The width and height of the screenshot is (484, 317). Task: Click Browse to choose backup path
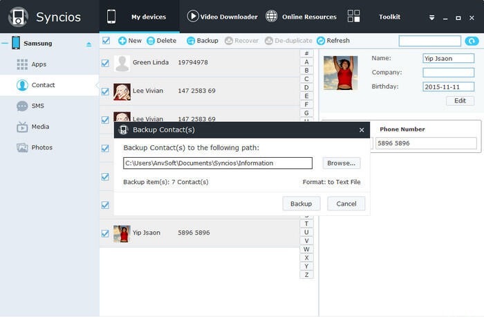point(342,163)
